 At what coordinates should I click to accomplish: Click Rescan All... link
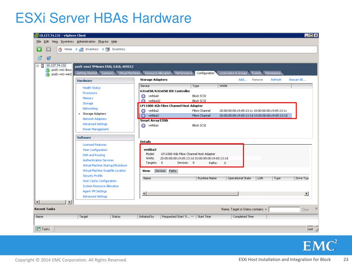point(297,80)
